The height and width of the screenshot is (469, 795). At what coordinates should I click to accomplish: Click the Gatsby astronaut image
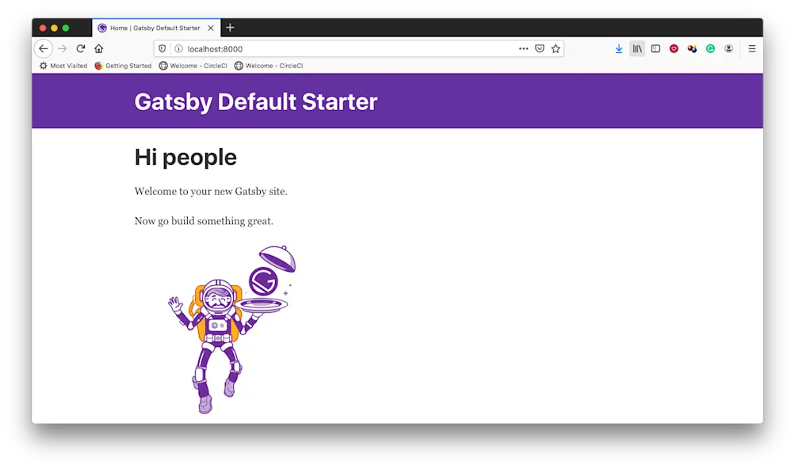tap(231, 330)
